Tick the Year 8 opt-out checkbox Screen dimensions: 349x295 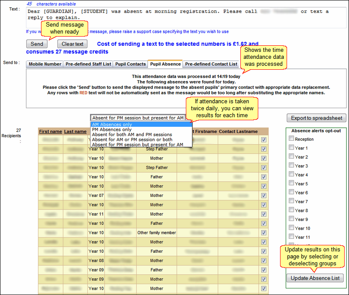[x=291, y=210]
